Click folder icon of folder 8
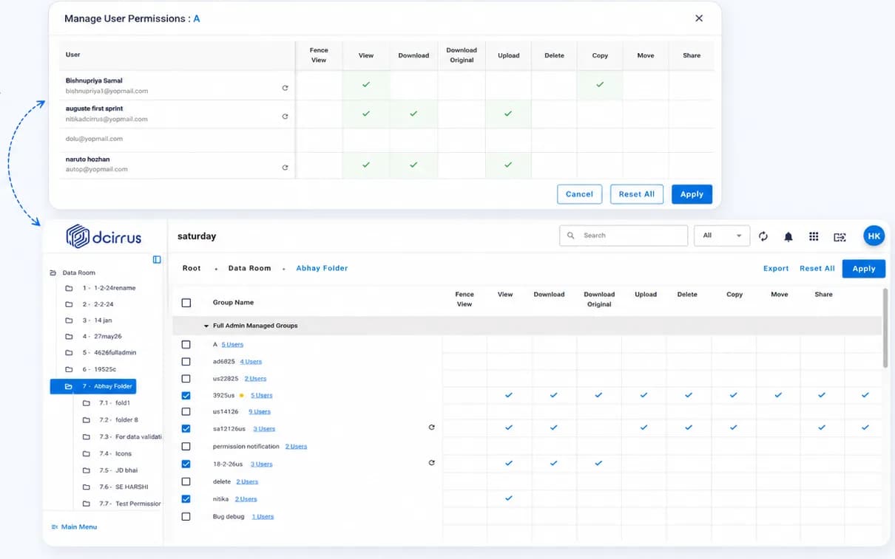895x559 pixels. pos(87,420)
